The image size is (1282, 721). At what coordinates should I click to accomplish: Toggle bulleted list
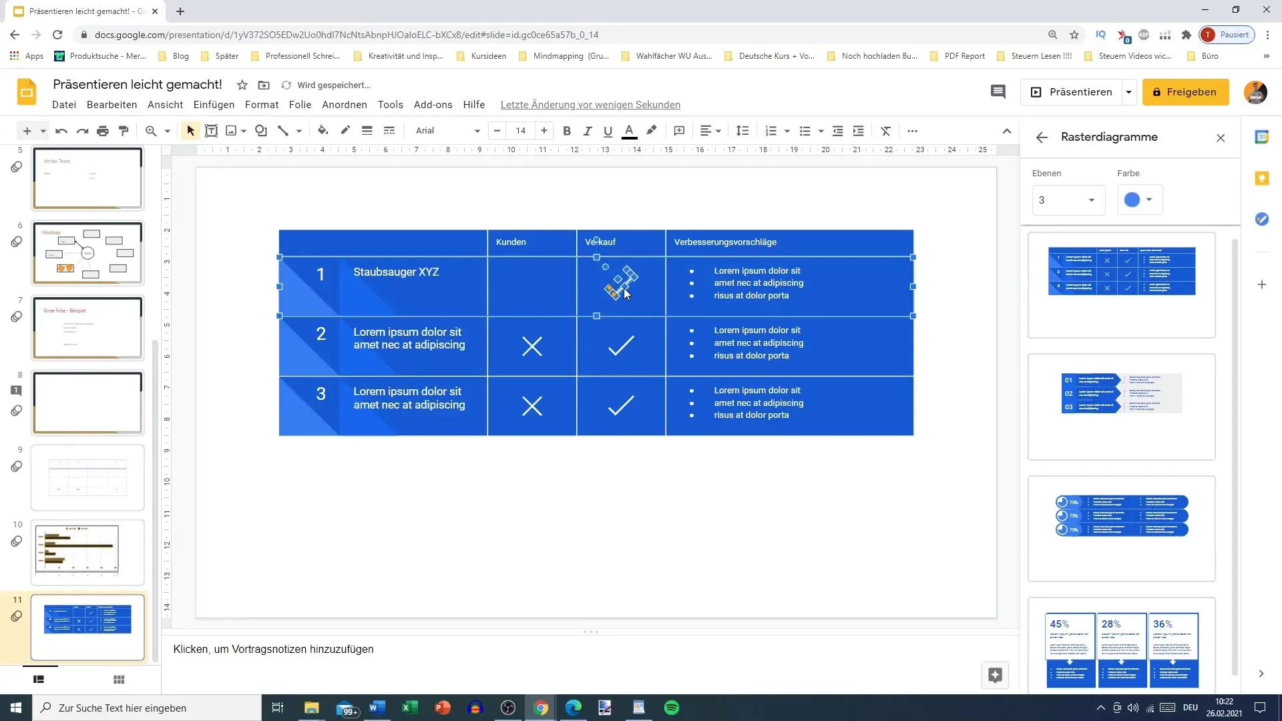click(x=805, y=131)
